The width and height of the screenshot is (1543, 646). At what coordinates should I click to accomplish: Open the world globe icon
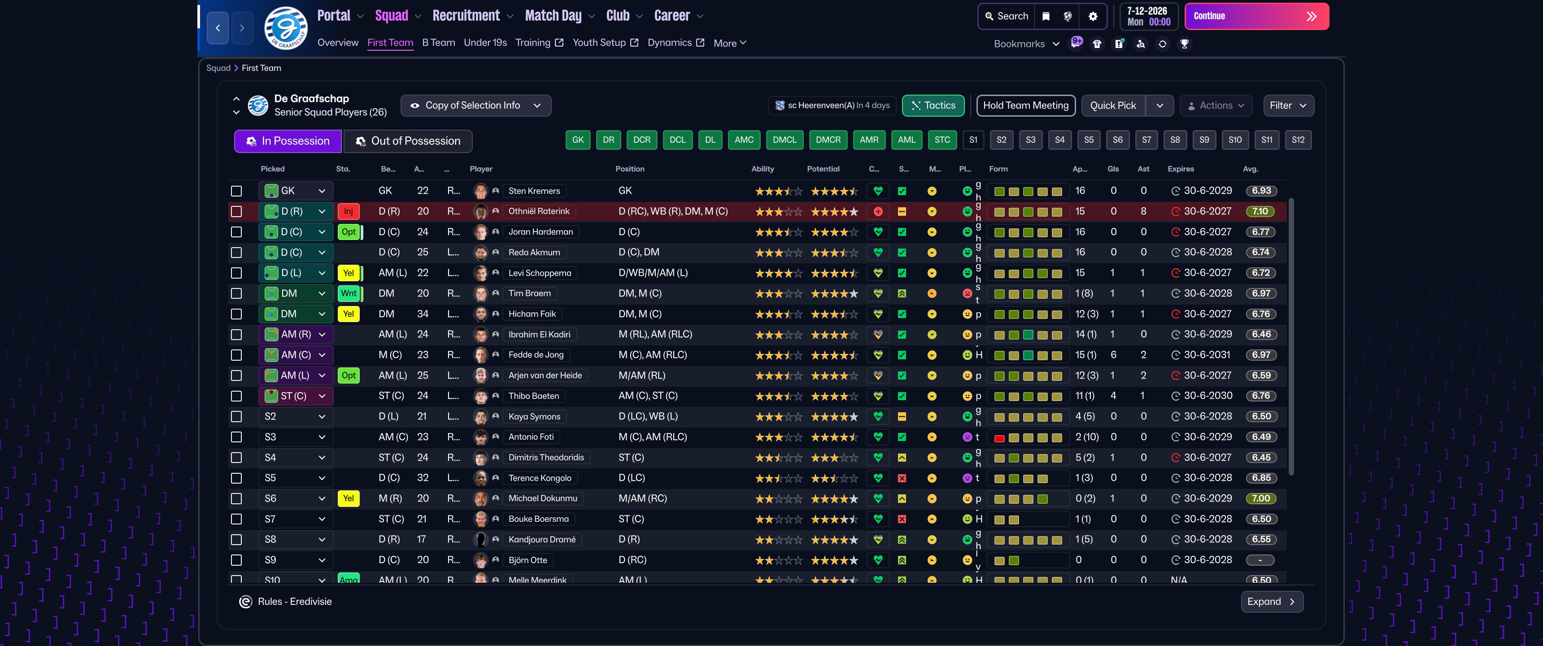(1068, 16)
